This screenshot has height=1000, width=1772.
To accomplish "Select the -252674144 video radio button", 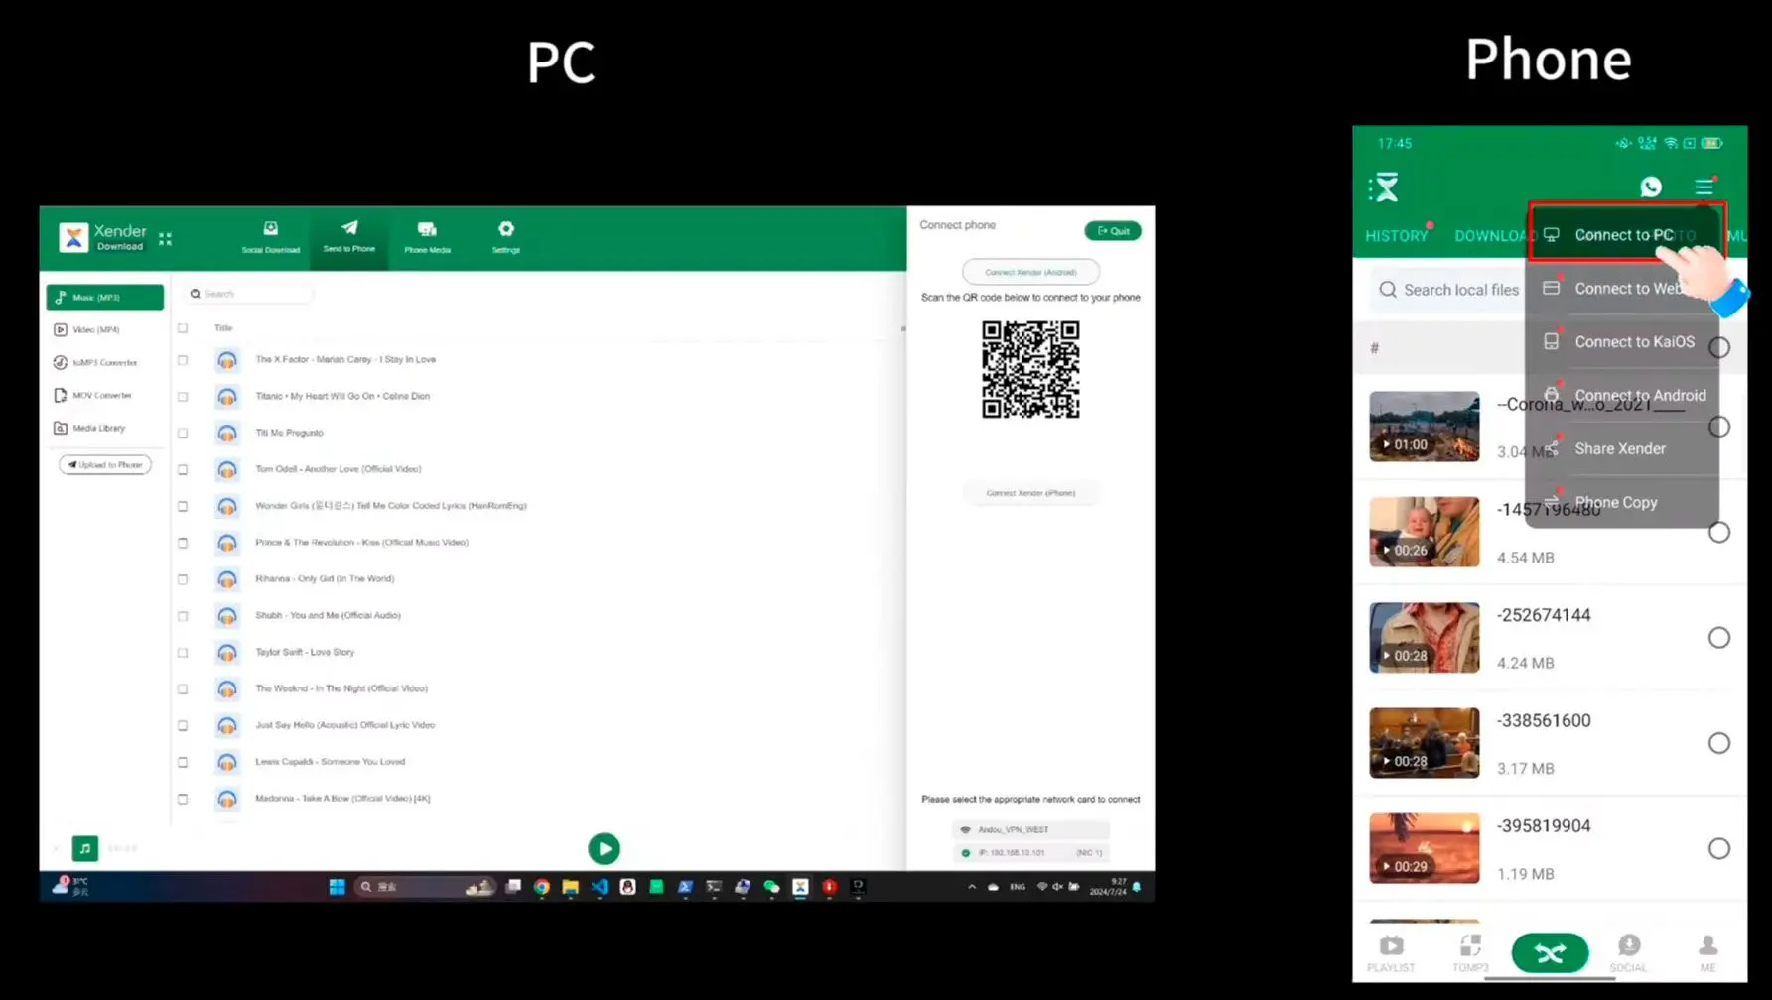I will point(1719,638).
